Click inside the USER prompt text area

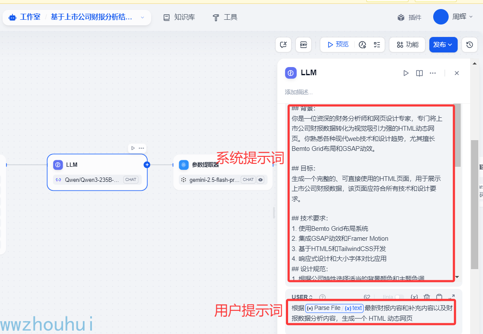point(372,313)
